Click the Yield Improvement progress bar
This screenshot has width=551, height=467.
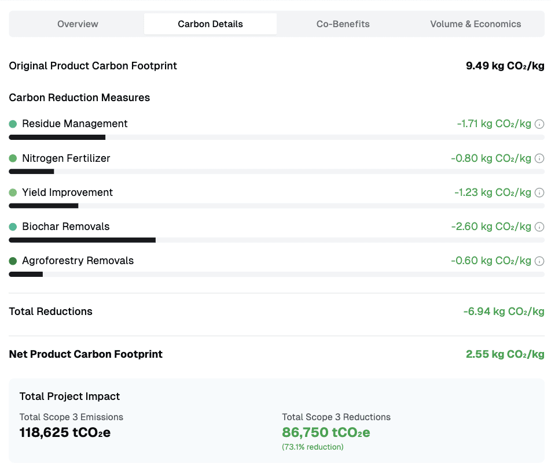point(277,206)
